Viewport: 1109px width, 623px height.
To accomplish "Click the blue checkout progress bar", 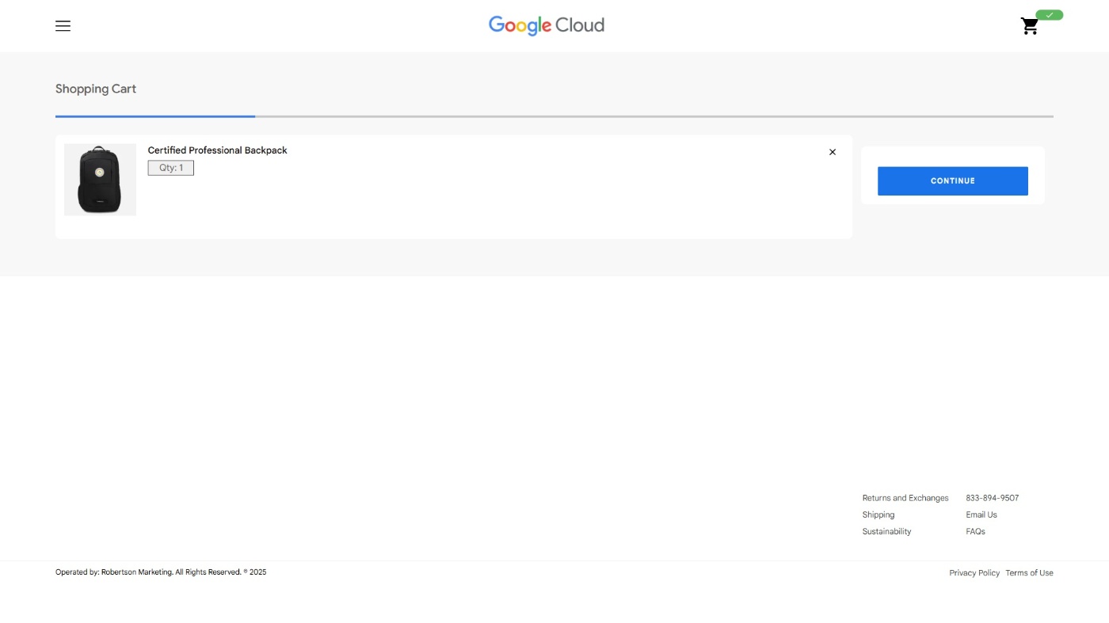I will coord(155,116).
